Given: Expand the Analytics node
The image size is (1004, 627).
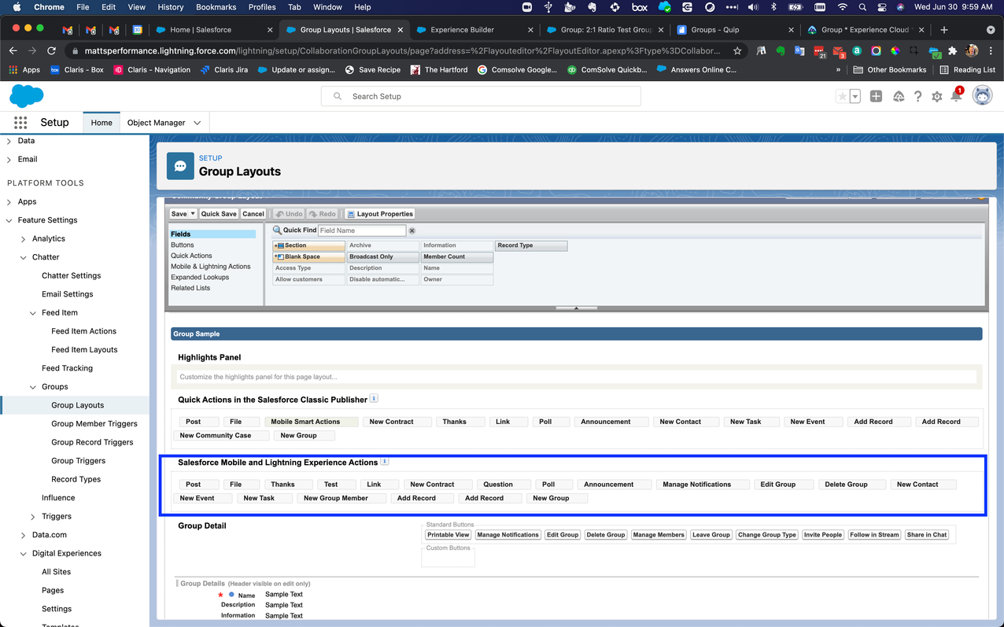Looking at the screenshot, I should pyautogui.click(x=23, y=238).
